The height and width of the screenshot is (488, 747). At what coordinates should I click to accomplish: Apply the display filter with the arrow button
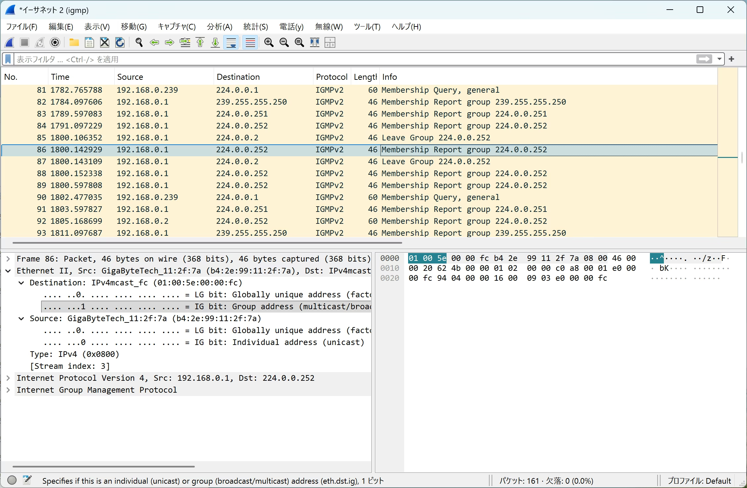pyautogui.click(x=704, y=59)
